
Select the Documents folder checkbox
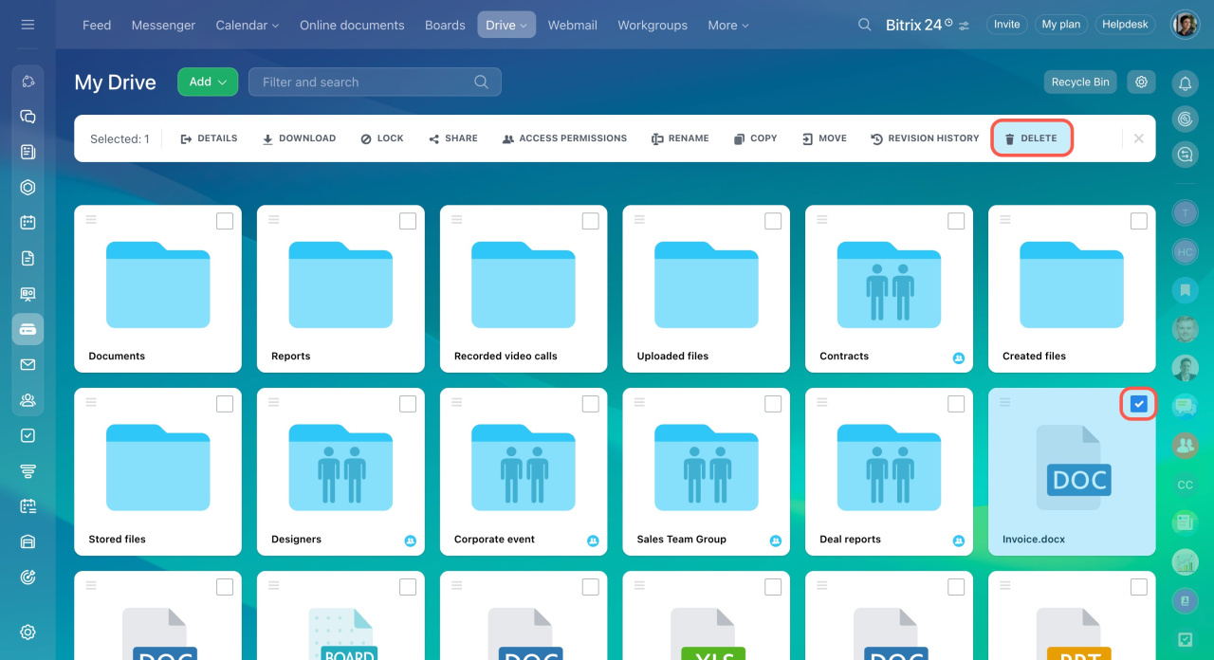pyautogui.click(x=225, y=221)
